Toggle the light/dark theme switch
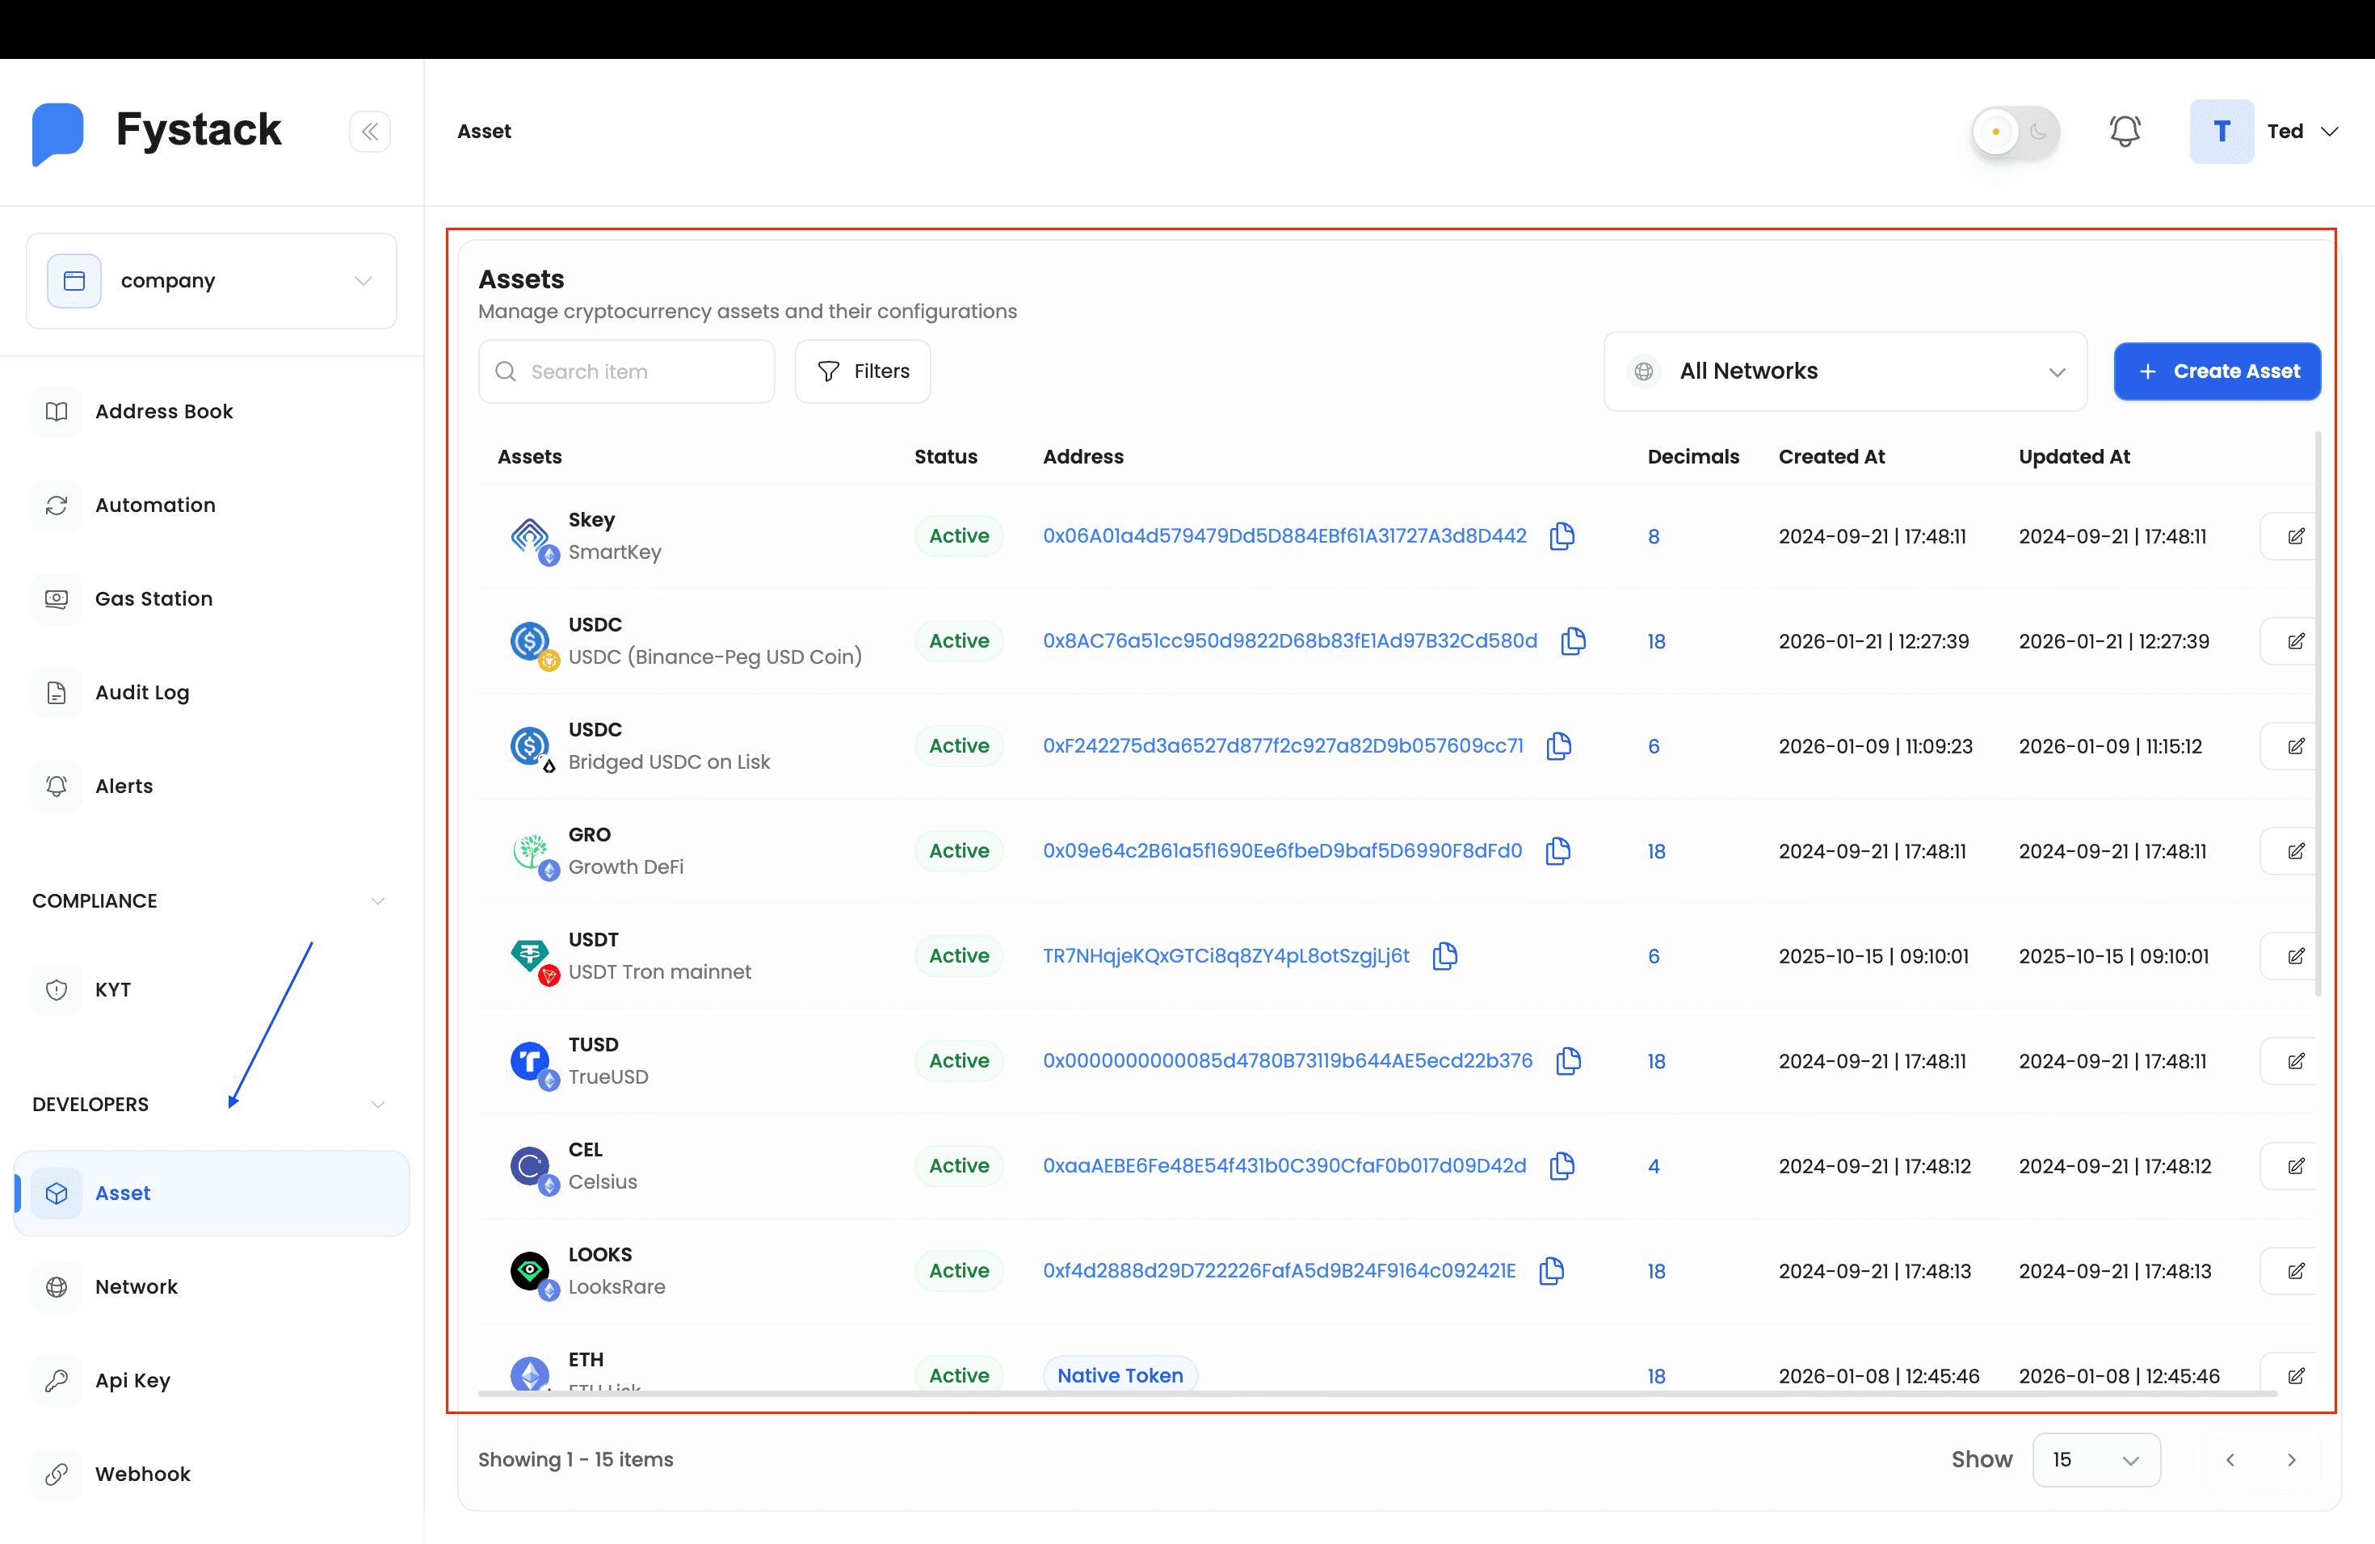The image size is (2375, 1544). pyautogui.click(x=2015, y=132)
